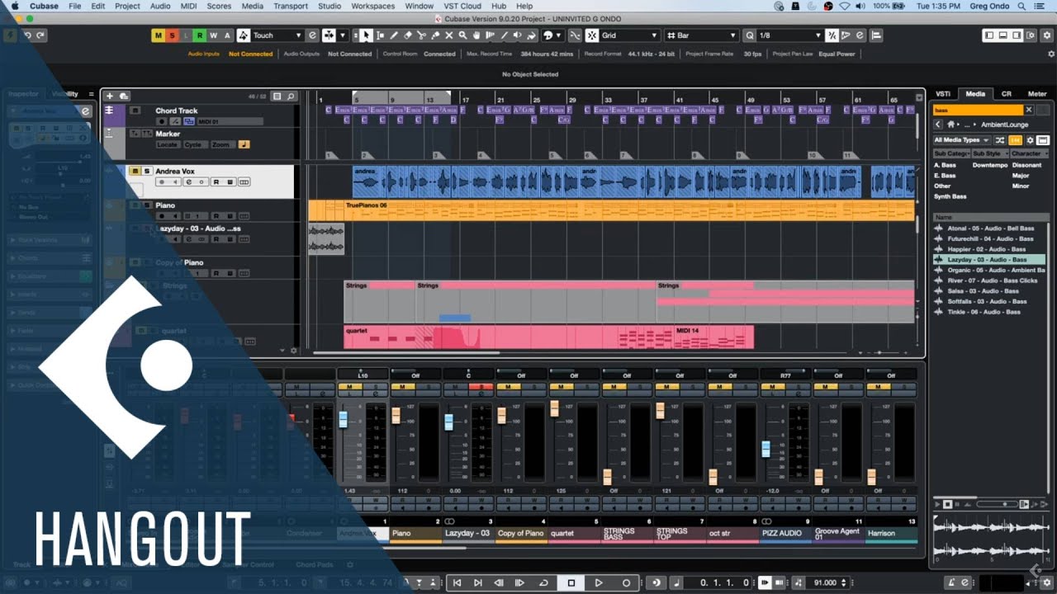Open the Sub Style filter dropdown
This screenshot has height=594, width=1057.
pos(989,153)
